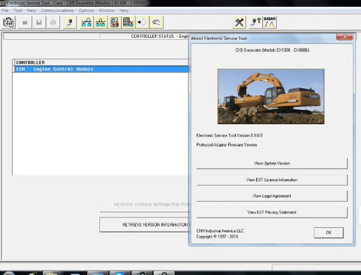Click the wrench and screwdriver icon
The height and width of the screenshot is (275, 361).
[239, 23]
